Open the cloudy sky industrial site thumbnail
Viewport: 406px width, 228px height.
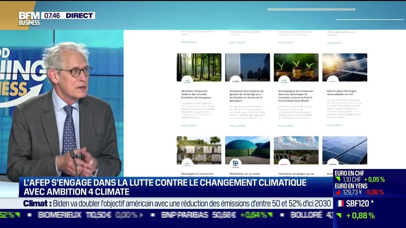[x=296, y=150]
